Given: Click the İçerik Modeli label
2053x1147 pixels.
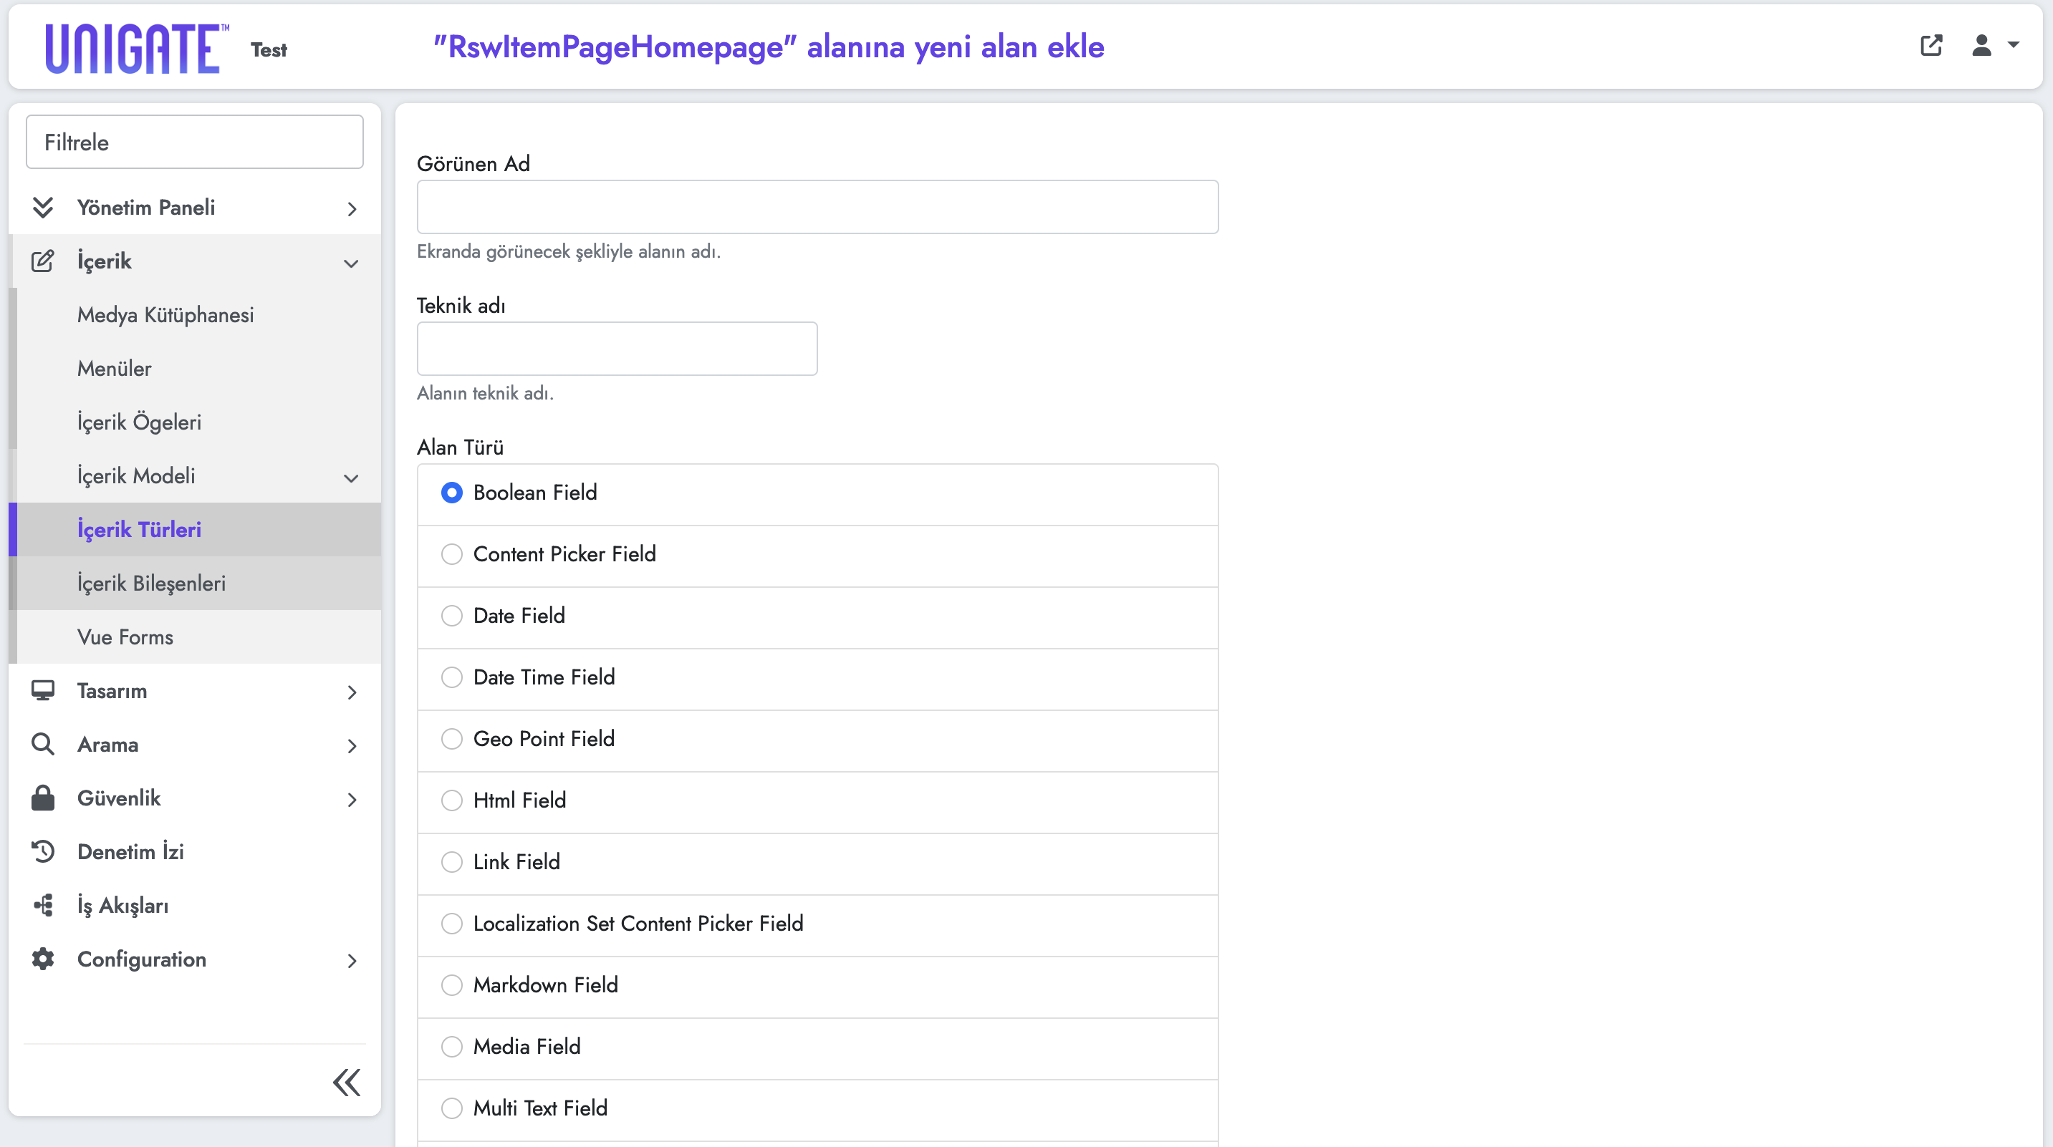Looking at the screenshot, I should 136,475.
